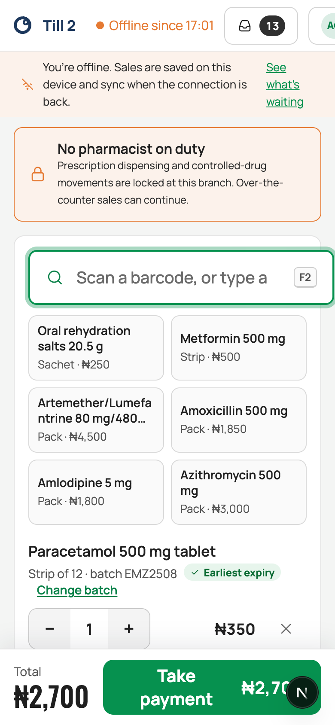Viewport: 335px width, 725px height.
Task: Click the search magnifier icon
Action: pos(55,277)
